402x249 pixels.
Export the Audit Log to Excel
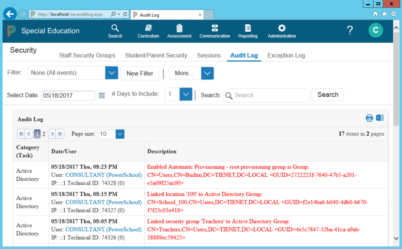pyautogui.click(x=380, y=118)
